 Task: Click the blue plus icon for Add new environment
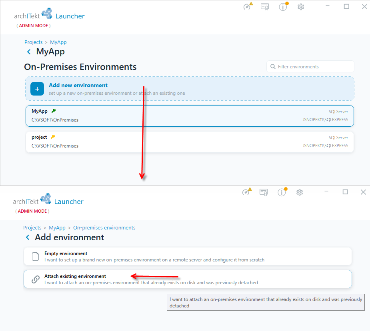[x=37, y=89]
